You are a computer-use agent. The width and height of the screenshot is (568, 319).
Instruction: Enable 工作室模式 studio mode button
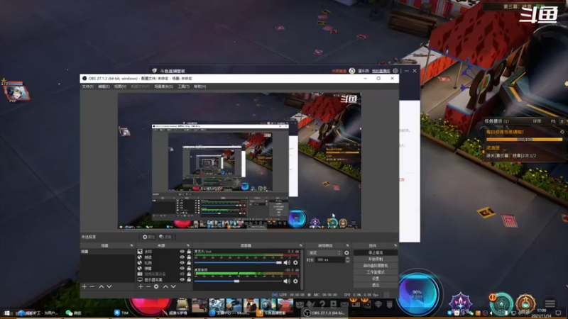click(x=376, y=272)
